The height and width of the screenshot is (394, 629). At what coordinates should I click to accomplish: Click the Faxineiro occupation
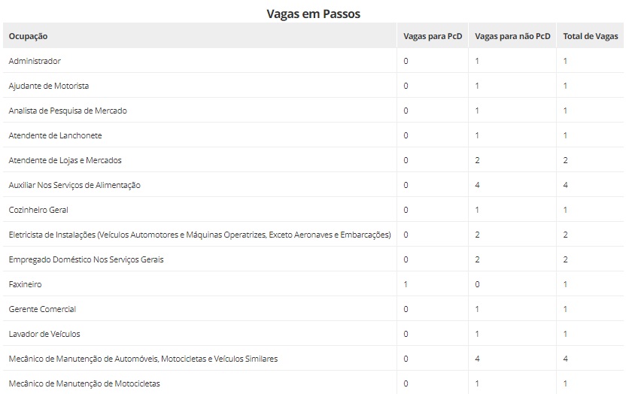pos(26,284)
